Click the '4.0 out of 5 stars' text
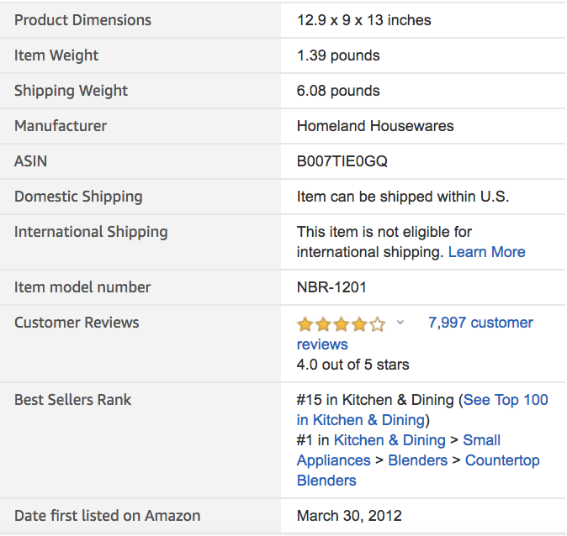 tap(353, 365)
